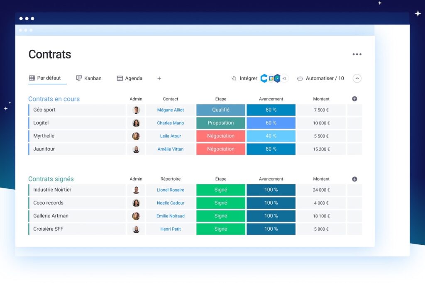This screenshot has width=425, height=283.
Task: Add column in Contrats en cours group
Action: click(x=354, y=99)
